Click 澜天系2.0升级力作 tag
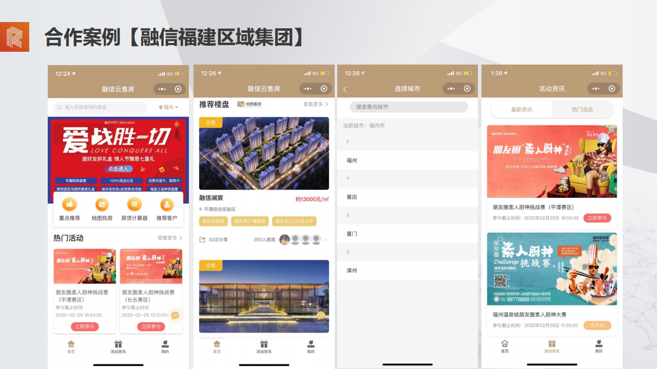657x369 pixels. [294, 221]
